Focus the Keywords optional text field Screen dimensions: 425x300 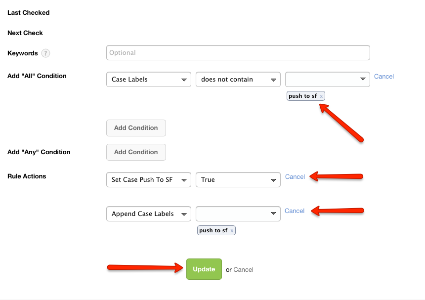(238, 53)
